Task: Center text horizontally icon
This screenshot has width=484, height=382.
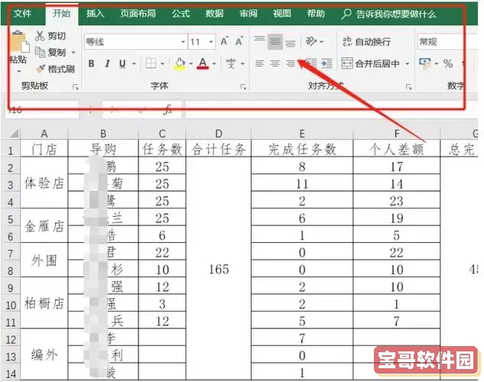Action: pos(275,64)
